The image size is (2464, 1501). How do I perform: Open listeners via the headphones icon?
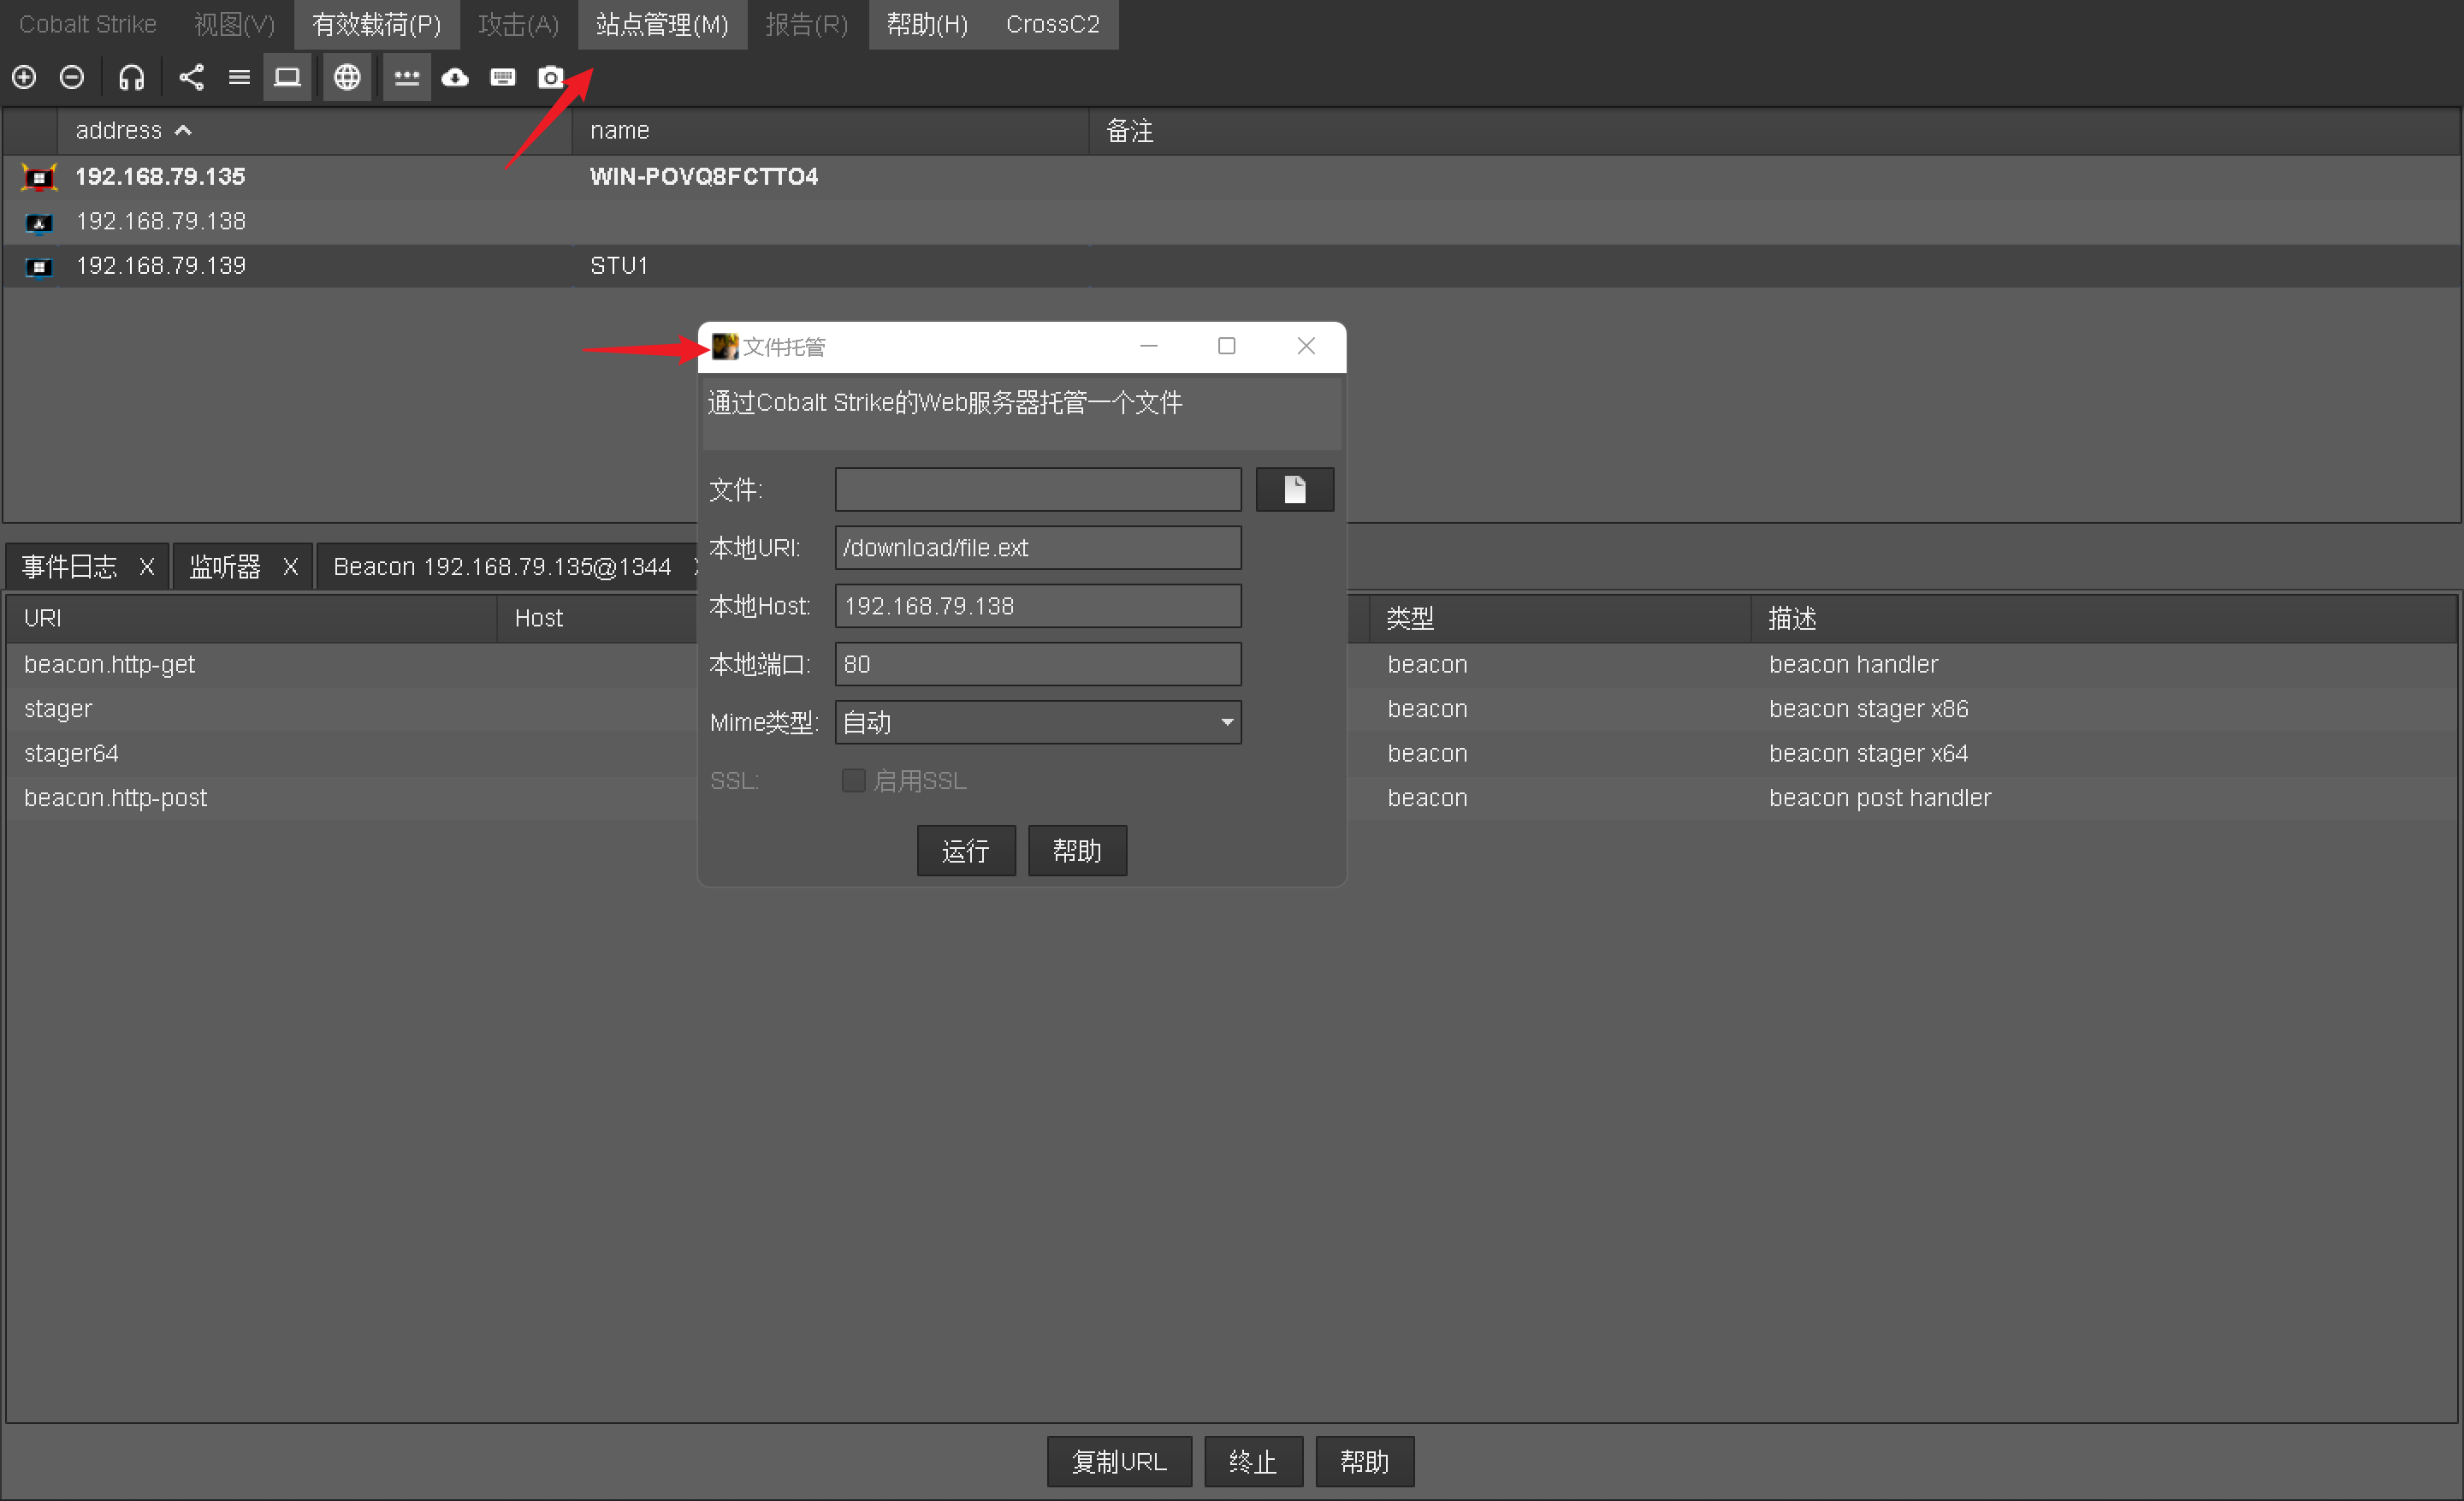point(131,77)
